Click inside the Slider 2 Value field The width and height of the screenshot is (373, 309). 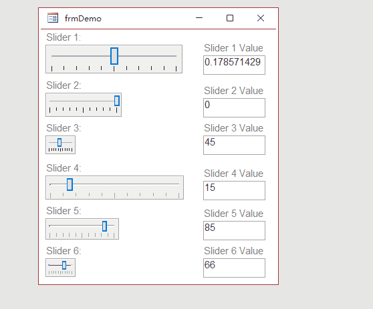(234, 108)
